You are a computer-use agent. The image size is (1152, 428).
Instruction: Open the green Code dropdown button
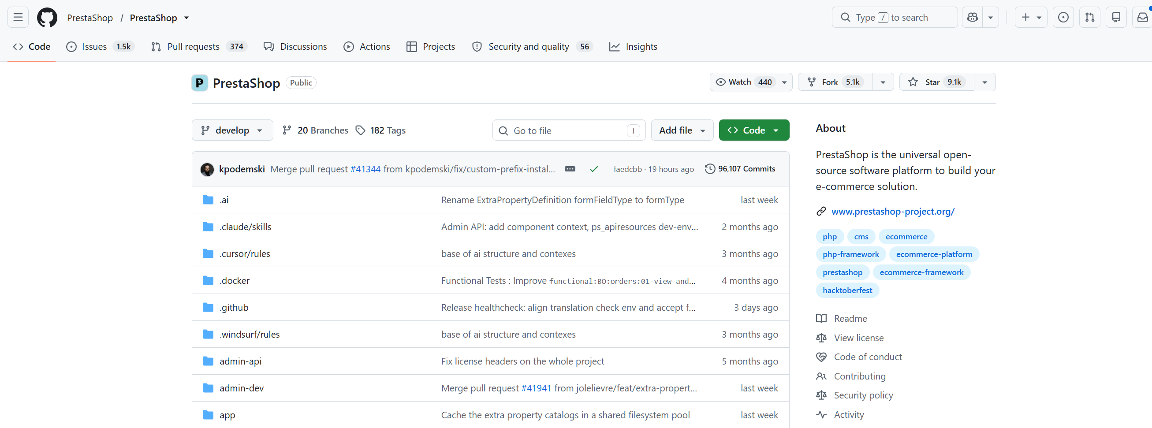[x=754, y=130]
